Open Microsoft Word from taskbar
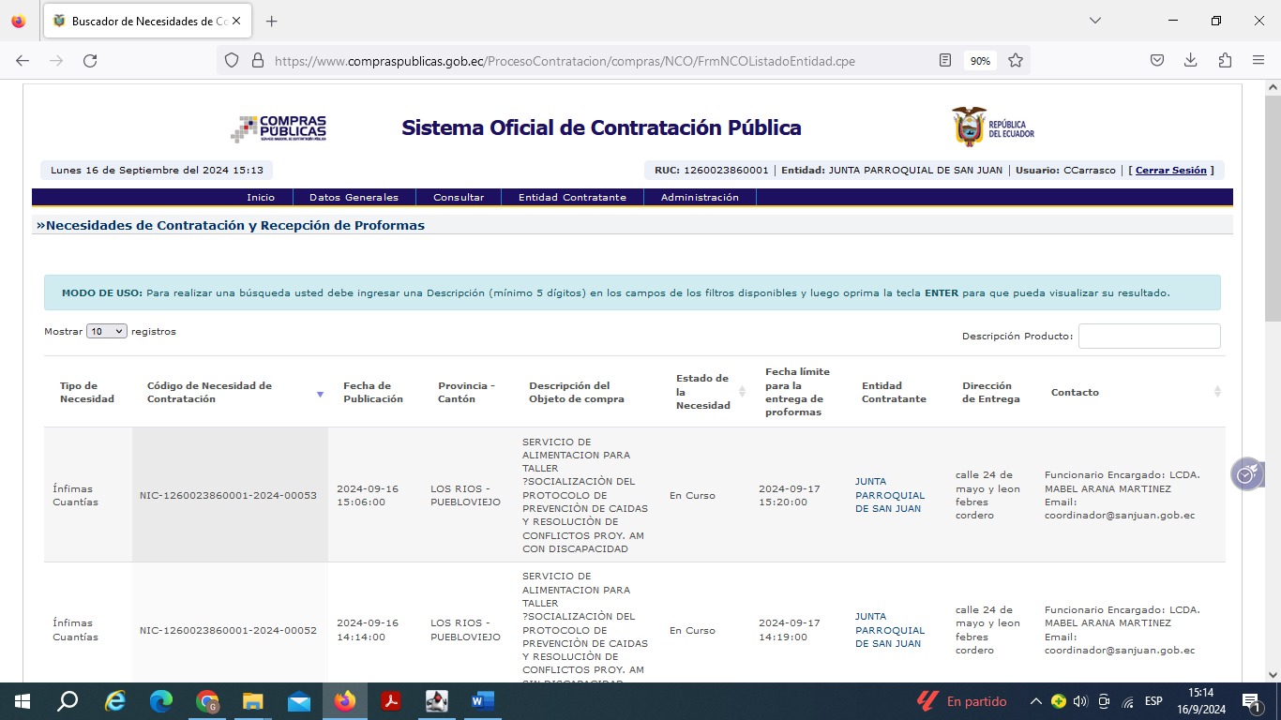Viewport: 1281px width, 720px height. pos(482,701)
